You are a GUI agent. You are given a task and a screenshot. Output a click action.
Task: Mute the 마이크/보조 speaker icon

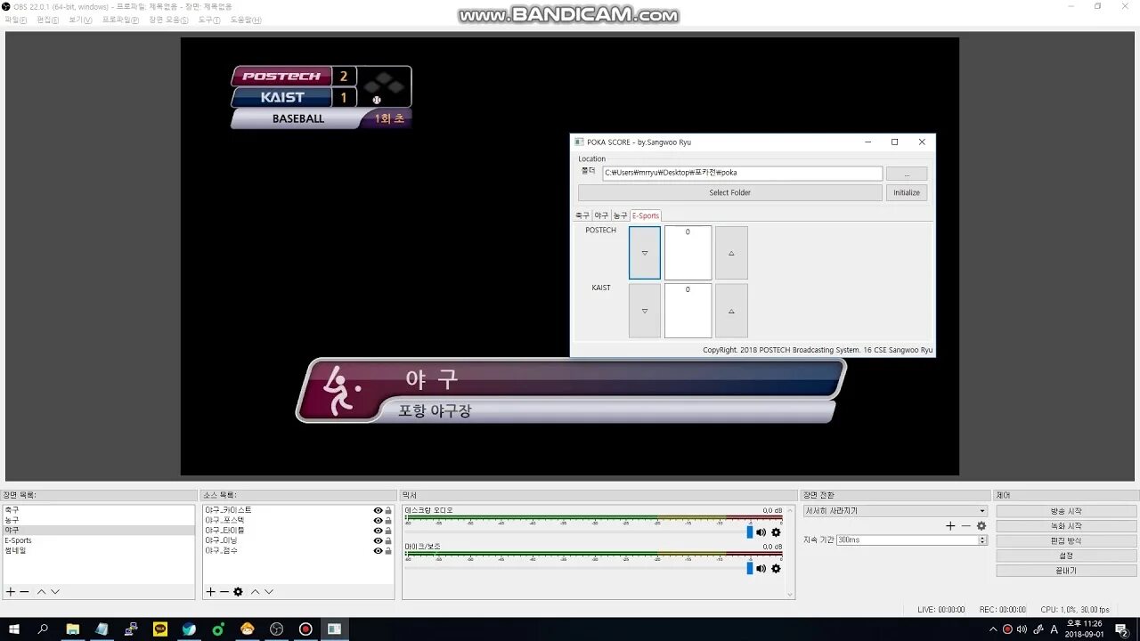point(761,568)
